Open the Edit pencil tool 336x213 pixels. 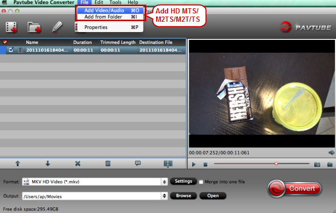(x=57, y=27)
